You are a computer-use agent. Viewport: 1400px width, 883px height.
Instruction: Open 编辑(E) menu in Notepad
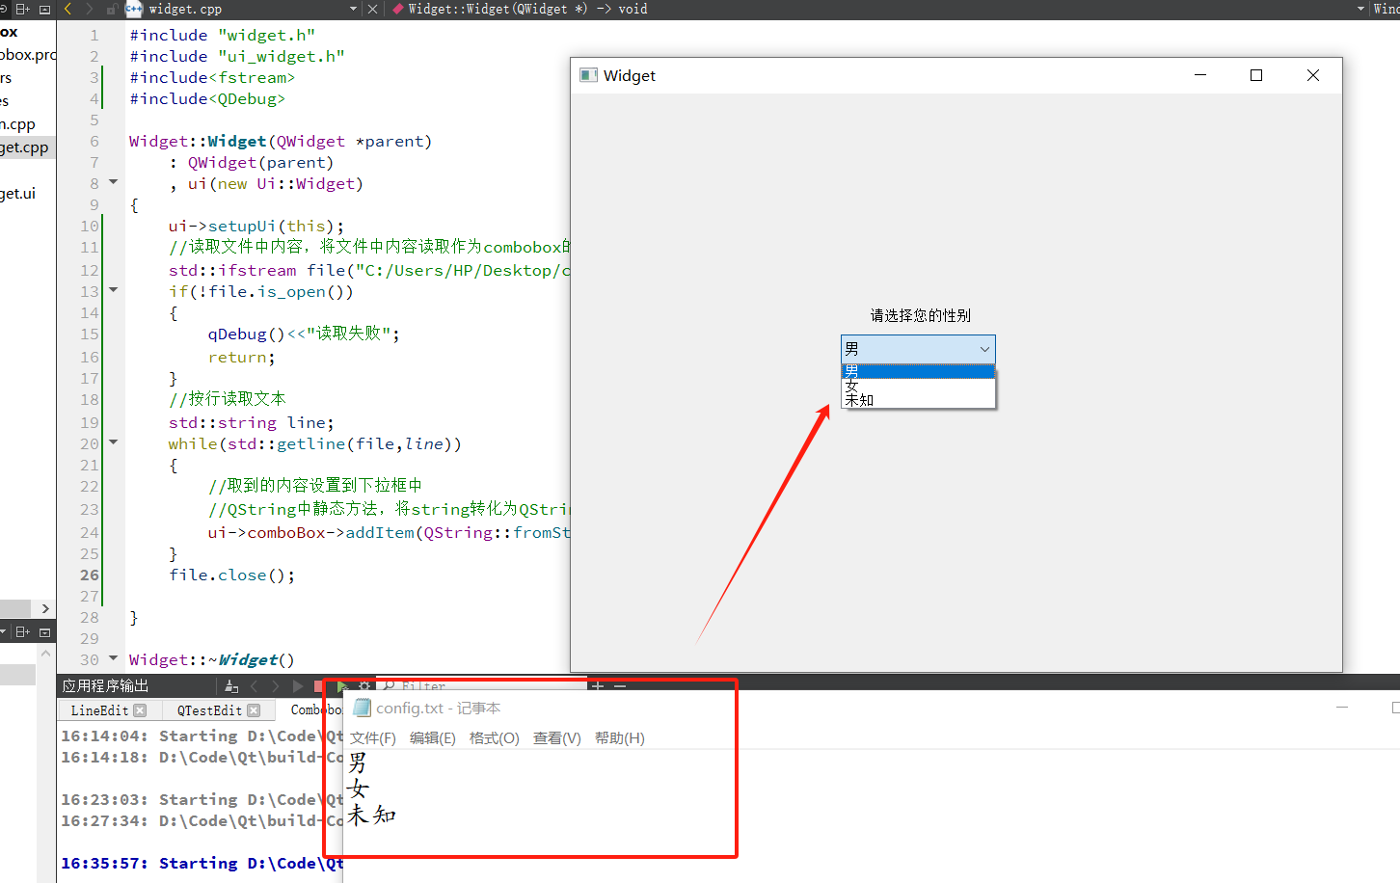(x=433, y=738)
